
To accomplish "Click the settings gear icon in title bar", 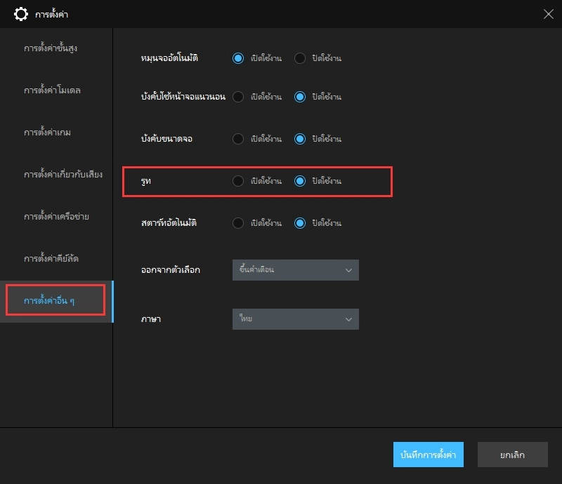I will [x=21, y=14].
